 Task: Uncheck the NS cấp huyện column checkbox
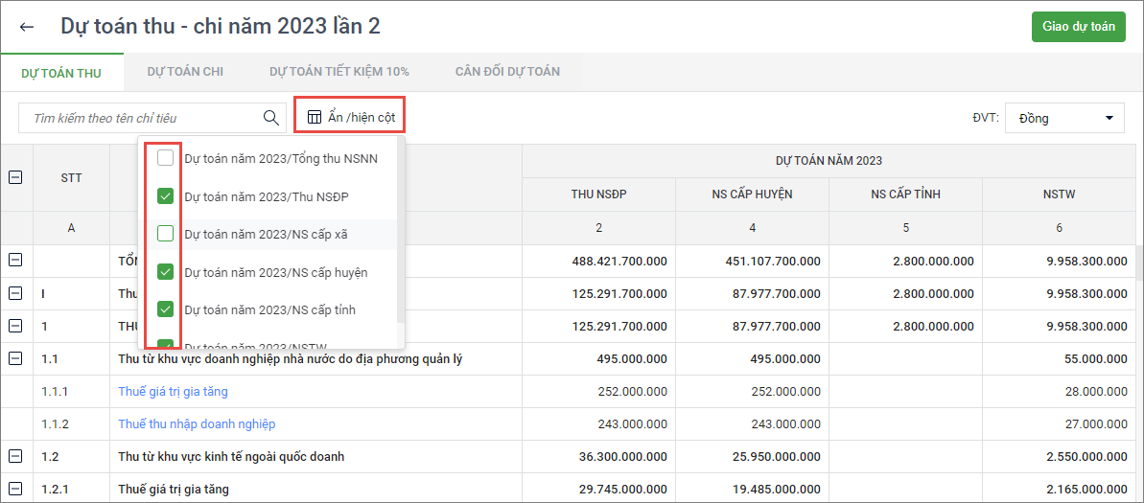(166, 272)
